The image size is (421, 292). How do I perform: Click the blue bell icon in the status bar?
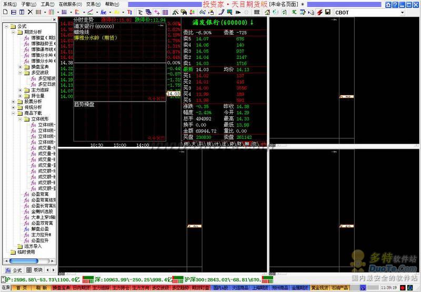pyautogui.click(x=410, y=288)
